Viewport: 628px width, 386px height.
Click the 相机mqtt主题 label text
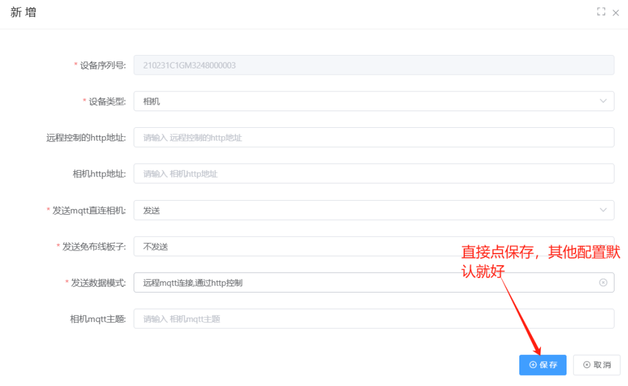(98, 319)
